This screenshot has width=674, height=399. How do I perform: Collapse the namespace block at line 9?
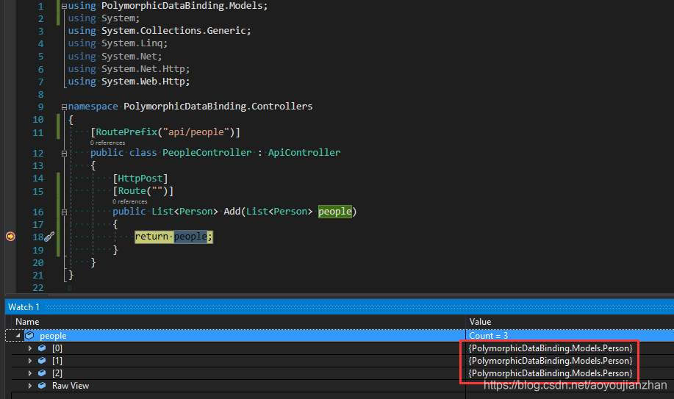pyautogui.click(x=64, y=107)
